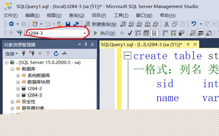Image resolution: width=219 pixels, height=136 pixels.
Task: Click the Parse query checkmark icon
Action: [130, 33]
